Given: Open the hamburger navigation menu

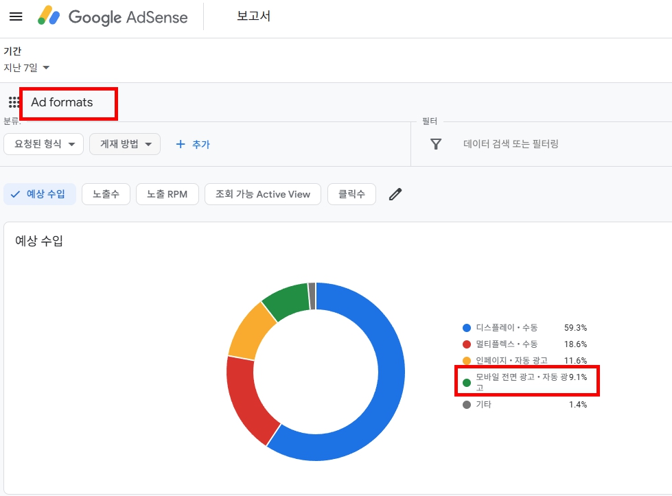Looking at the screenshot, I should pos(16,16).
